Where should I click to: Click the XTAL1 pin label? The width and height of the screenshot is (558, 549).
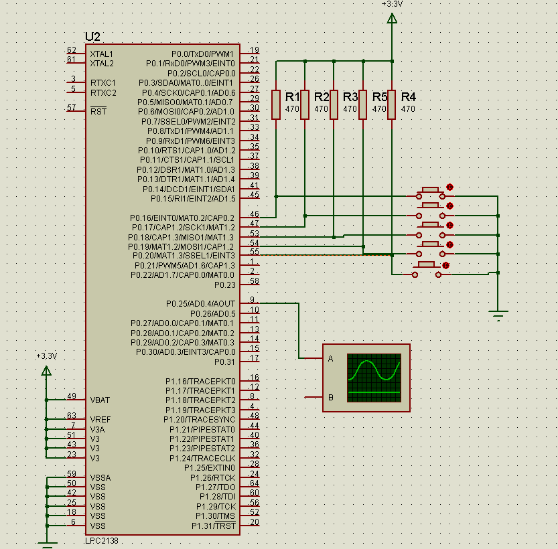pos(101,54)
